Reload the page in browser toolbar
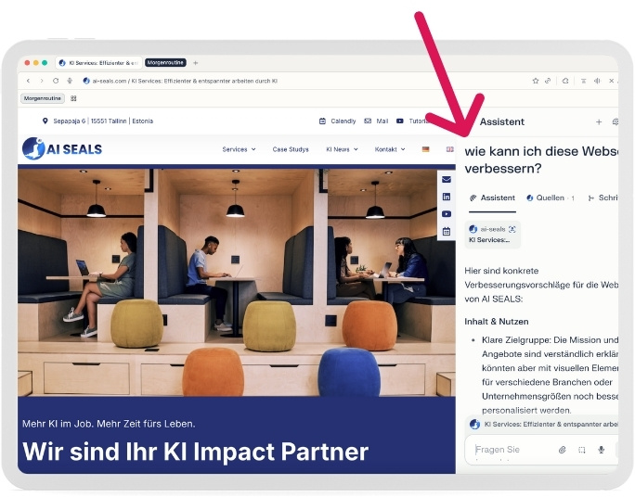The width and height of the screenshot is (635, 497). (x=56, y=81)
